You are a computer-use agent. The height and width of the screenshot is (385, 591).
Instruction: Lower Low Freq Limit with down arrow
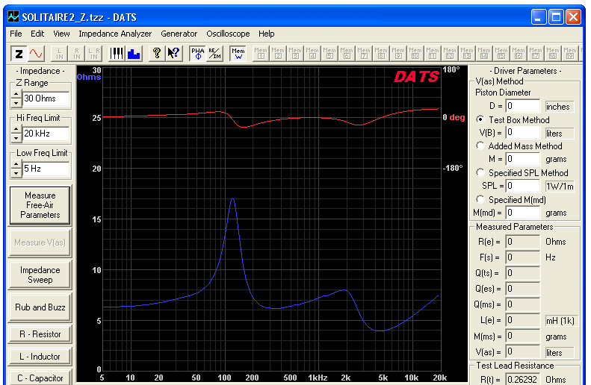pyautogui.click(x=16, y=172)
